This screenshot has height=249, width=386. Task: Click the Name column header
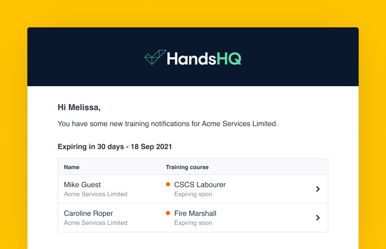pyautogui.click(x=72, y=167)
